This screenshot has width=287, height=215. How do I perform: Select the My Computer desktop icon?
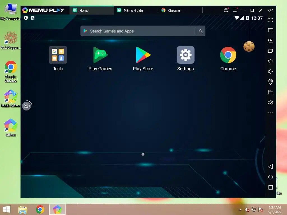[x=10, y=11]
